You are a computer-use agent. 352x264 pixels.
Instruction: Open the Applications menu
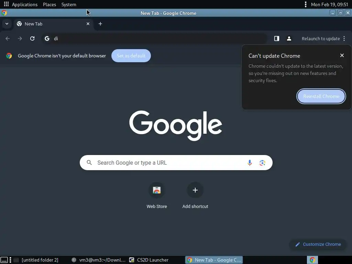click(x=25, y=4)
